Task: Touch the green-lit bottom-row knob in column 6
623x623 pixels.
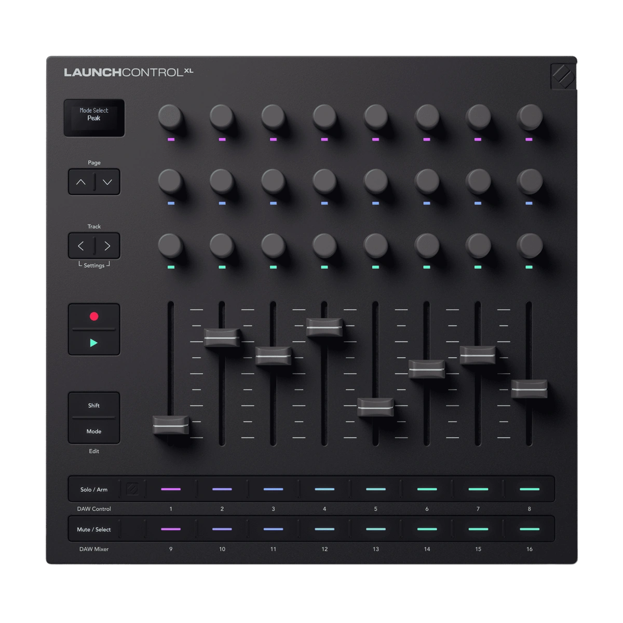Action: [x=427, y=245]
